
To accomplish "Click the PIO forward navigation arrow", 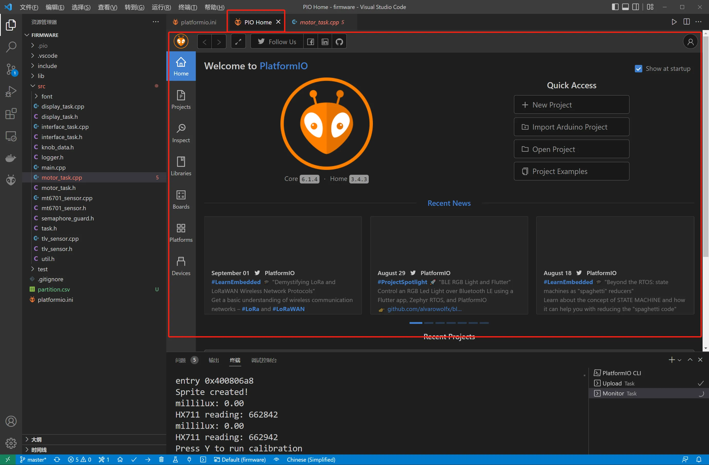I will tap(219, 42).
